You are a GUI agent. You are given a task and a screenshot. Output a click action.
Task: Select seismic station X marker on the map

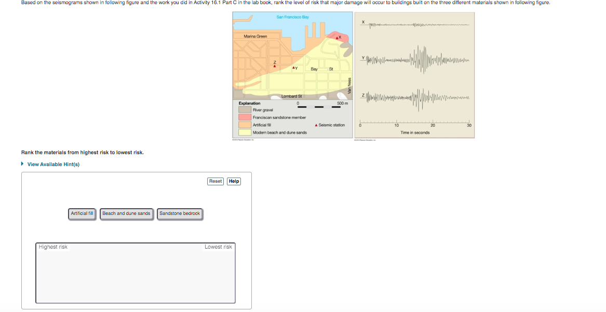(337, 37)
